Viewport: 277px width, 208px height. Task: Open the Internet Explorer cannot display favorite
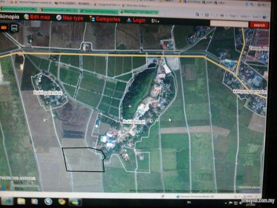pyautogui.click(x=34, y=2)
